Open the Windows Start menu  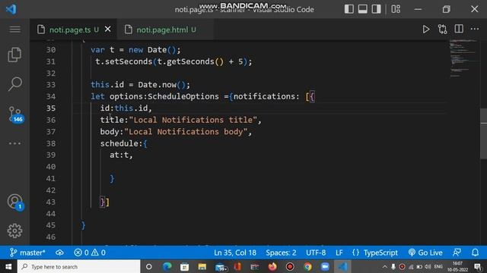pos(8,266)
